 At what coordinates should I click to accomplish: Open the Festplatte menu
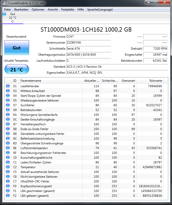click(67, 10)
